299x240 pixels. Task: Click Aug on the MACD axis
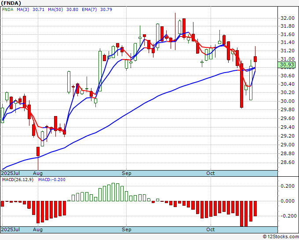(37, 229)
